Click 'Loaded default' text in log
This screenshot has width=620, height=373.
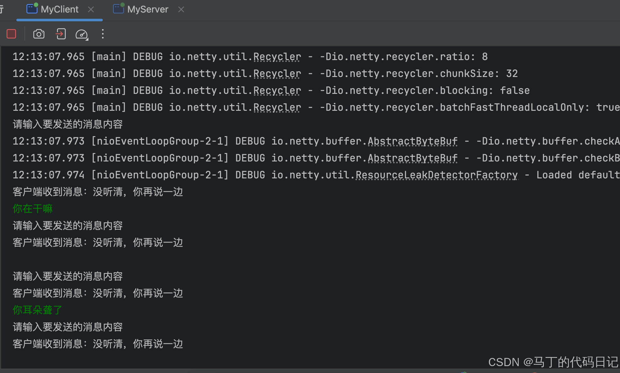(578, 175)
